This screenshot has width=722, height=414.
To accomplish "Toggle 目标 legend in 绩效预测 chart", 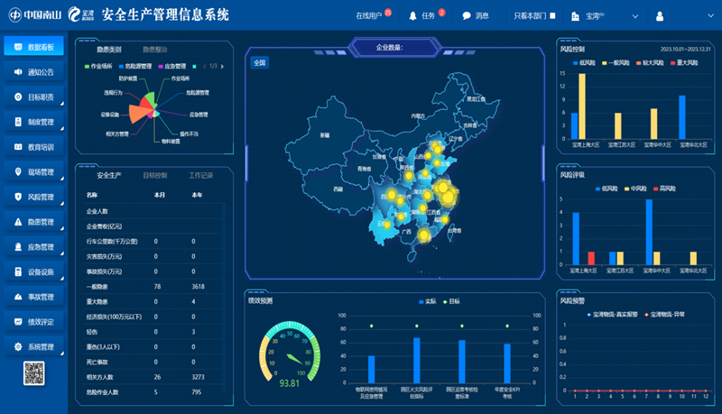I will tap(451, 302).
